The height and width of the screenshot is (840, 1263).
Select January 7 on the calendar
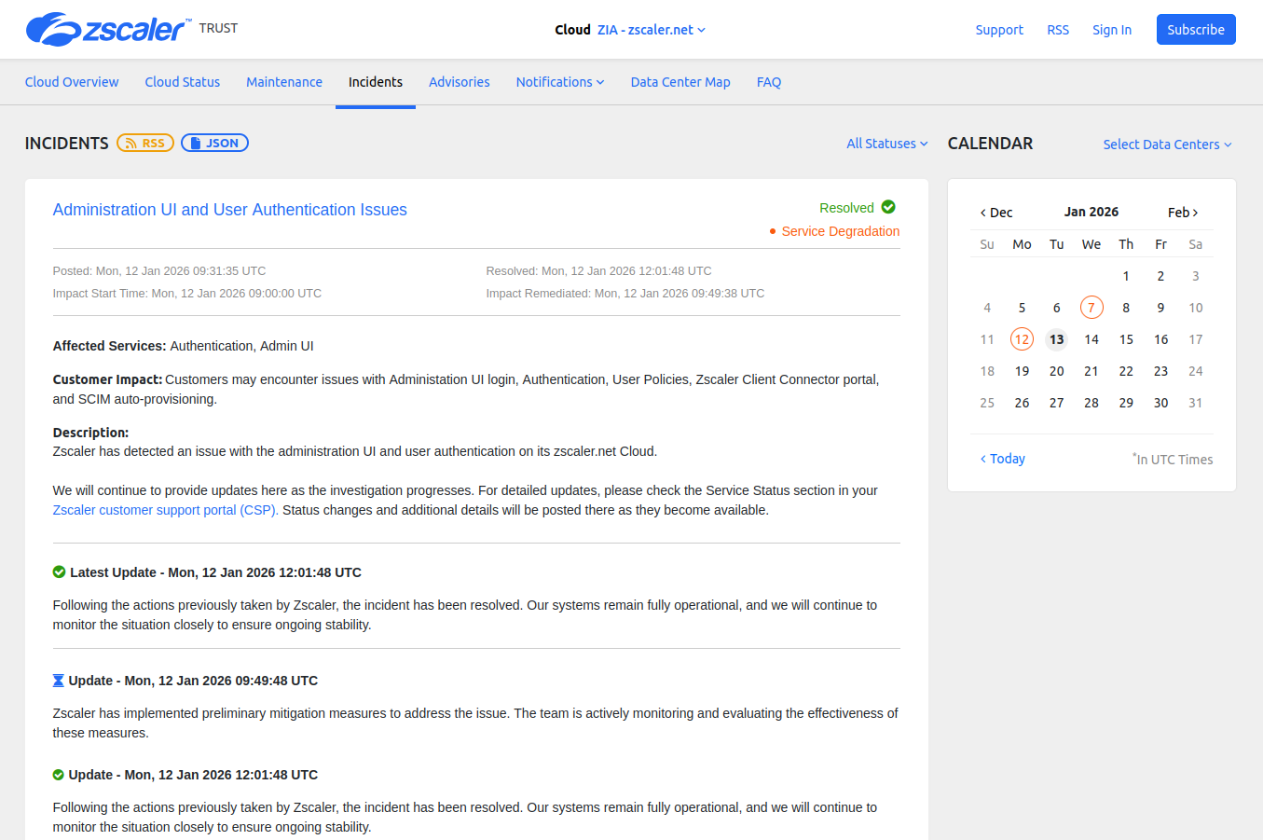(1091, 307)
